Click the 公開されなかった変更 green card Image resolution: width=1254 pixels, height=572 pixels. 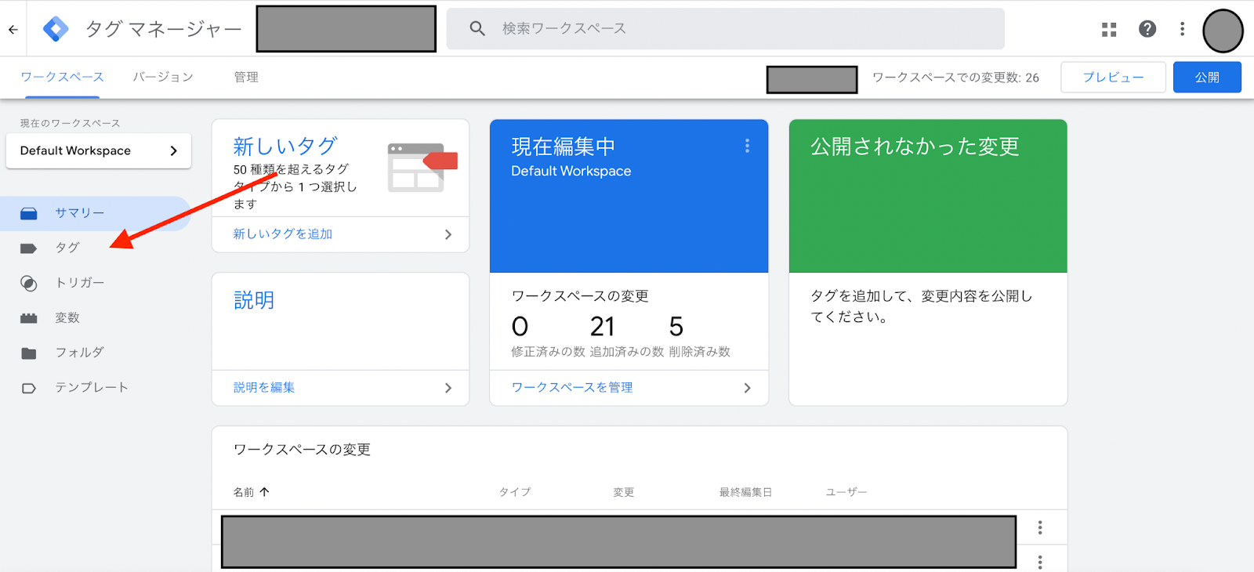click(928, 196)
